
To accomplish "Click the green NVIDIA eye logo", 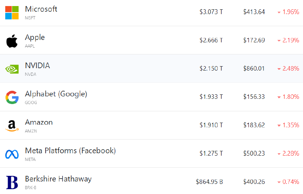I will (x=12, y=69).
